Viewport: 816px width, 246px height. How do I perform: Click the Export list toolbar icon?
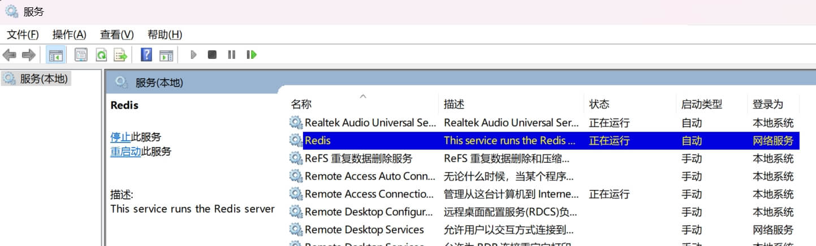pos(120,55)
